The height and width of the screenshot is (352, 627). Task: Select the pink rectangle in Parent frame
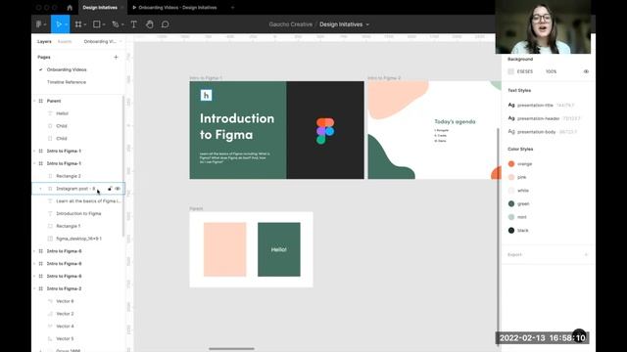pos(224,249)
